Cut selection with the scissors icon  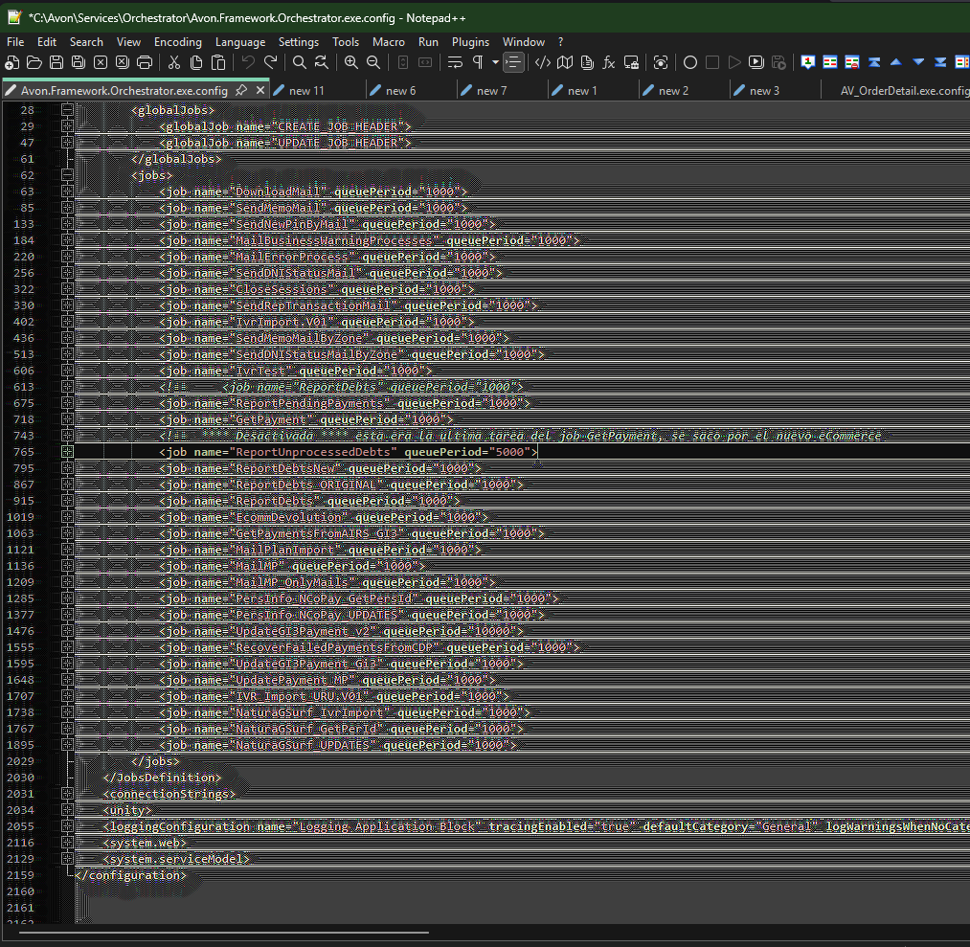[x=174, y=62]
